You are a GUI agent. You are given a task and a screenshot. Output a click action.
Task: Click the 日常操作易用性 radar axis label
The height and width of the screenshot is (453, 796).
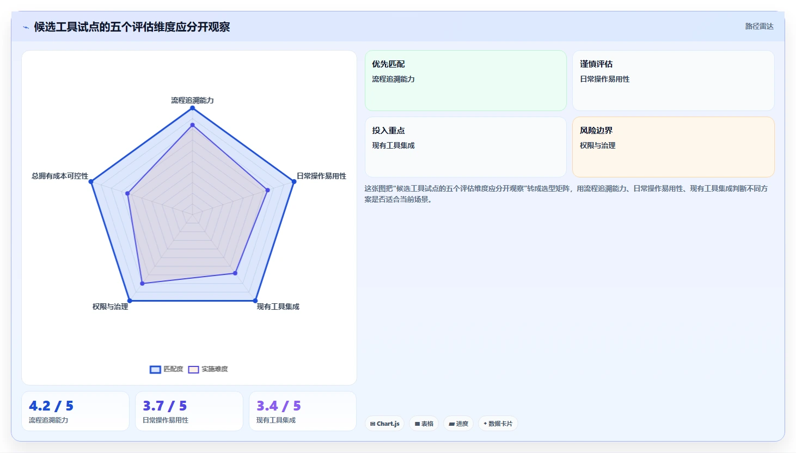coord(321,176)
